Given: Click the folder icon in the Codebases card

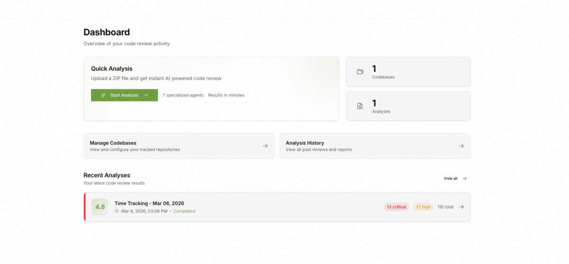Looking at the screenshot, I should coord(360,72).
